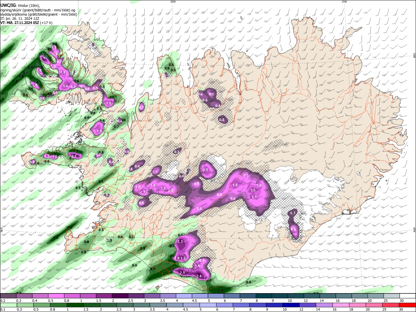Viewport: 416px width, 312px height.
Task: Click the '20W' longitude label
Action: click(x=173, y=2)
